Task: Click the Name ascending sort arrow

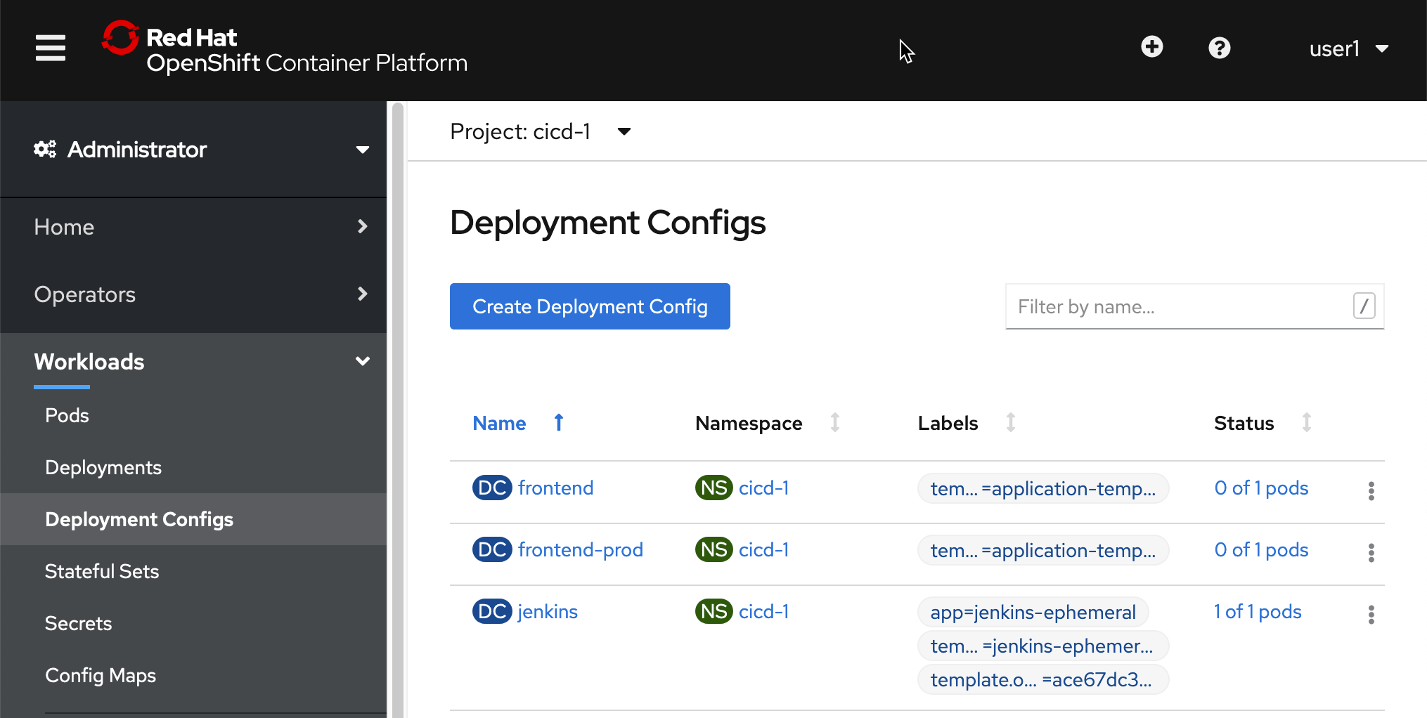Action: tap(559, 422)
